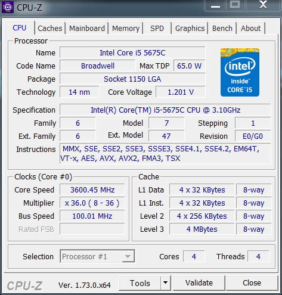Click the Core Speed value 3600.45 MHz
Viewport: 282px width, 295px height.
coord(92,190)
